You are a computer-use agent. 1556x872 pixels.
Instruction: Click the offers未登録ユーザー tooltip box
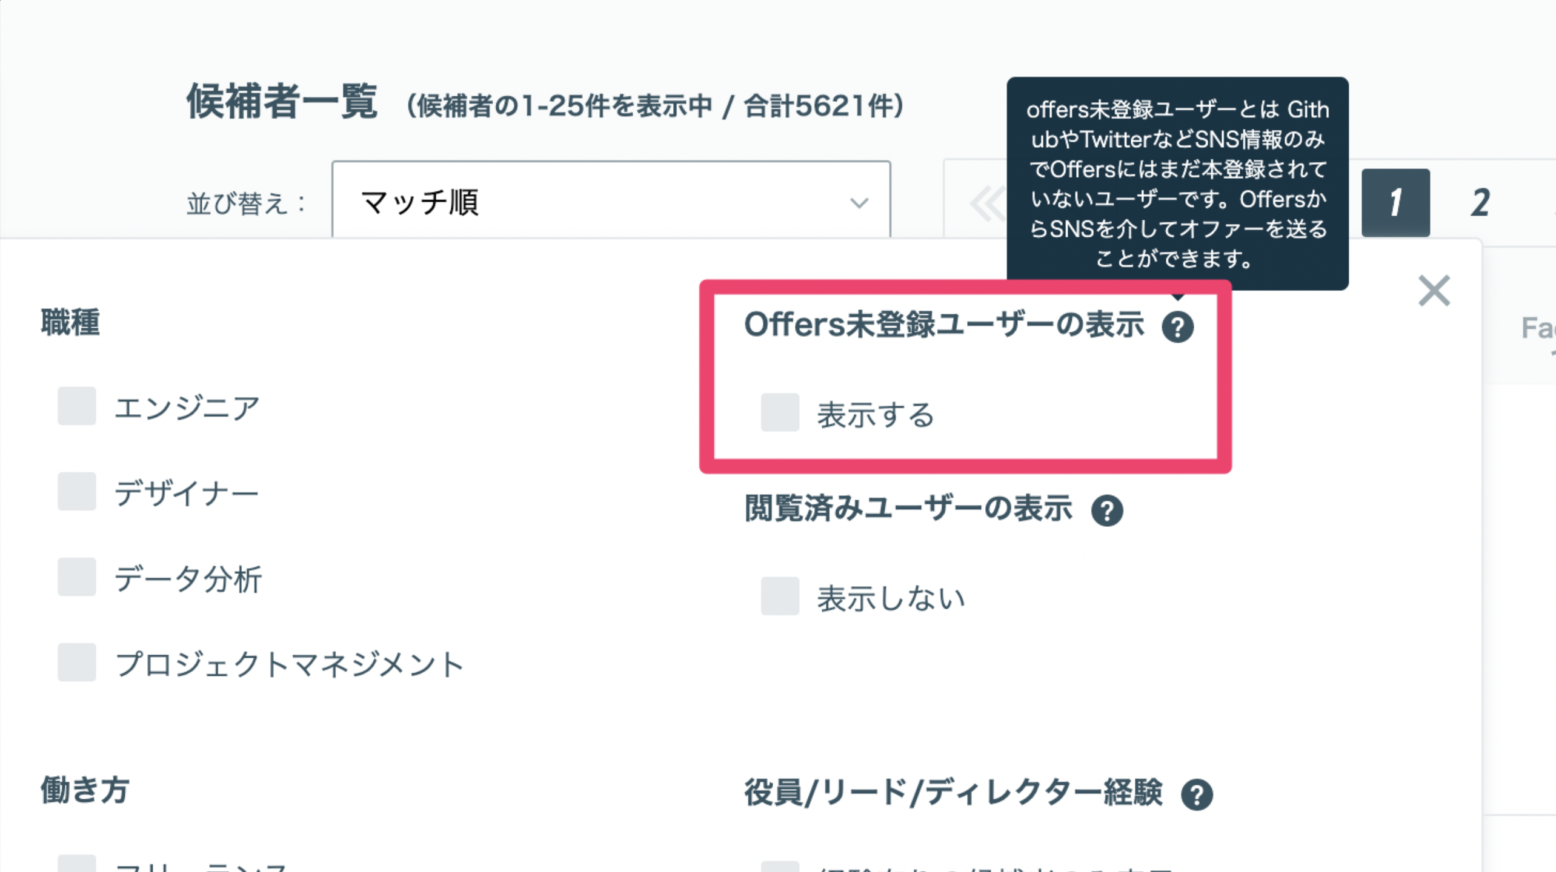(1177, 183)
